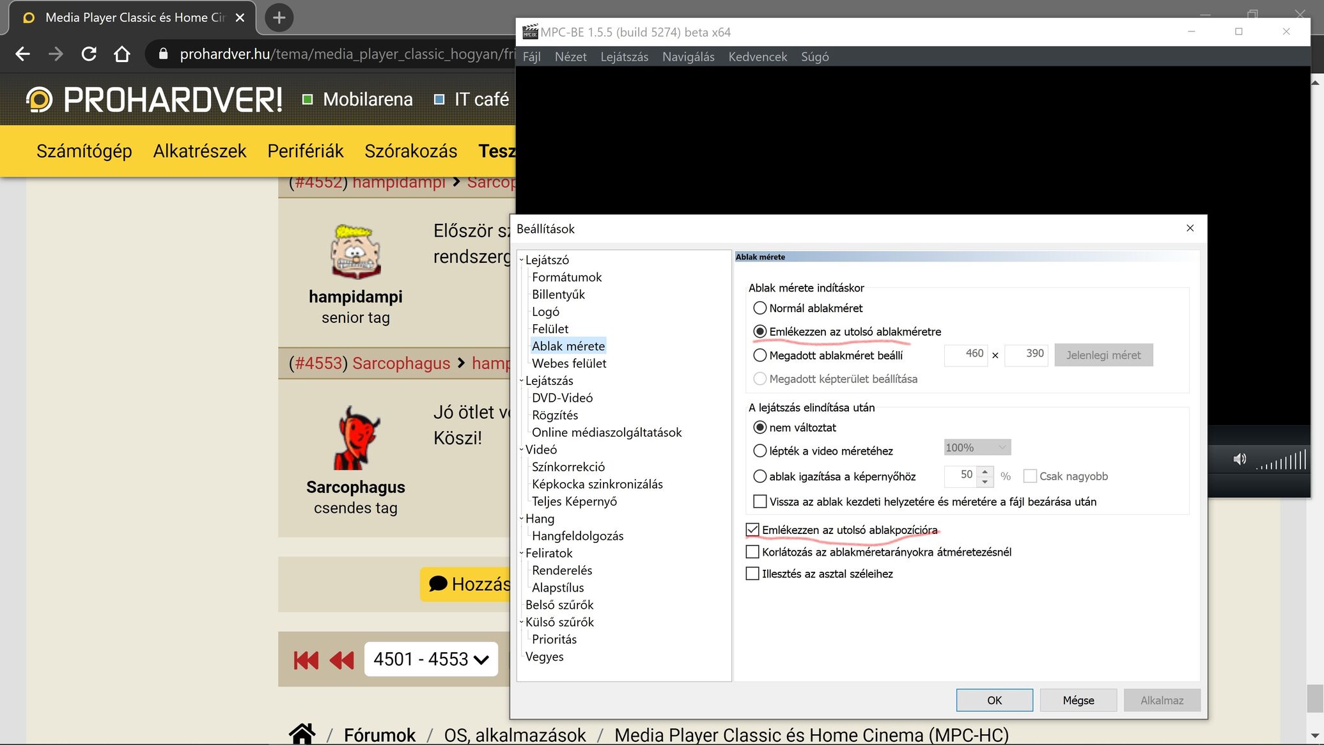Screen dimensions: 1324x745
Task: Collapse the Feliratok tree node
Action: click(521, 554)
